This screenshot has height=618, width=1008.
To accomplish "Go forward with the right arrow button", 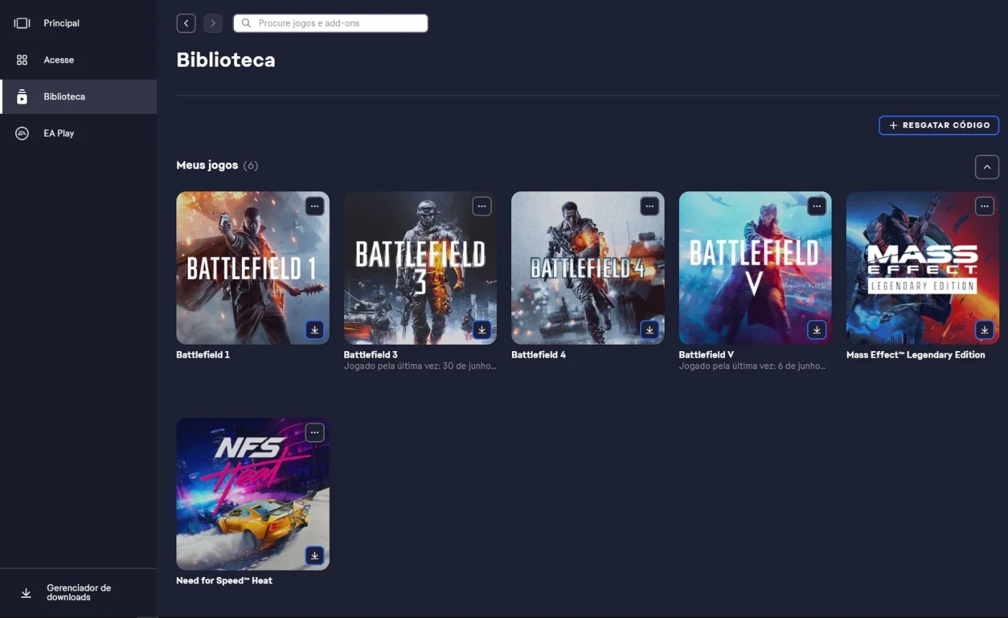I will click(212, 23).
